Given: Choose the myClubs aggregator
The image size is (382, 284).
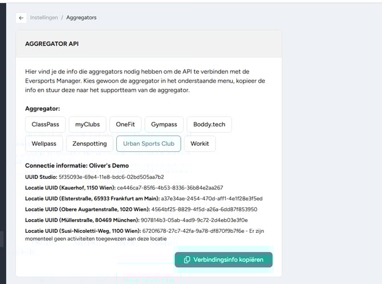Looking at the screenshot, I should [x=87, y=124].
